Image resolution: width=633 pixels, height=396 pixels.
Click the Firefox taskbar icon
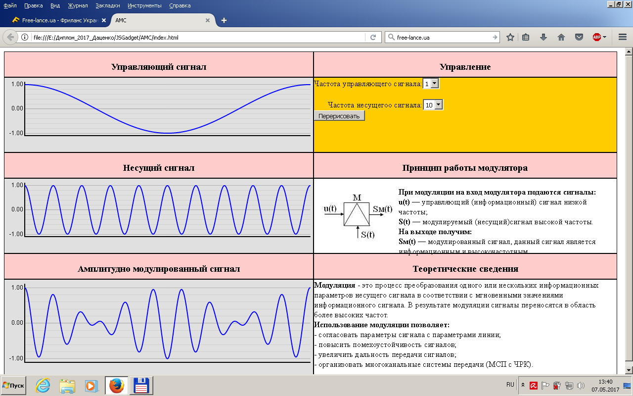pyautogui.click(x=117, y=386)
